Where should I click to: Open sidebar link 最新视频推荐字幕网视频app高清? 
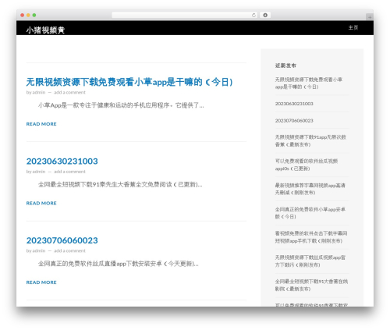pyautogui.click(x=310, y=189)
